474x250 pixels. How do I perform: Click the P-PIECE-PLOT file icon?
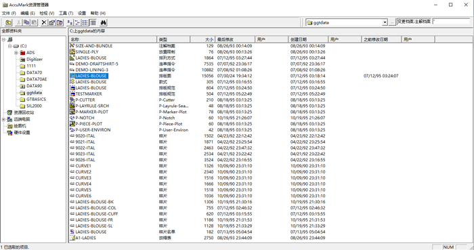click(72, 123)
